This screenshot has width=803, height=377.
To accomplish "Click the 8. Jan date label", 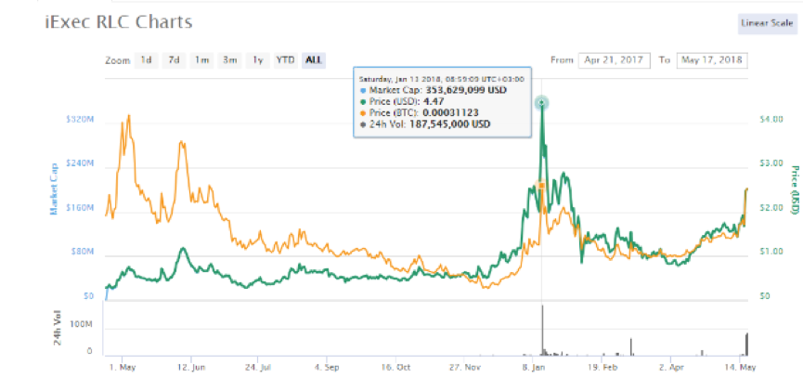I will (536, 368).
